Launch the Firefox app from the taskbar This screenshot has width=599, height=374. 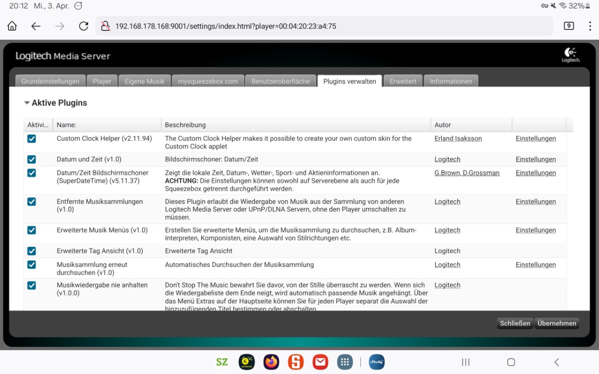pos(272,362)
